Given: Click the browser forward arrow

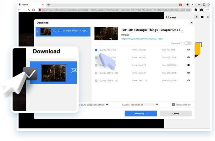Looking at the screenshot, I should click(24, 10).
